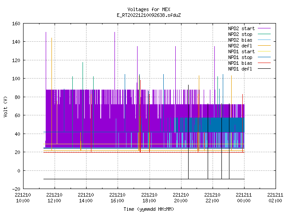Image resolution: width=284 pixels, height=213 pixels.
Task: Click the 'NPD2 stop' legend label
Action: pos(240,34)
